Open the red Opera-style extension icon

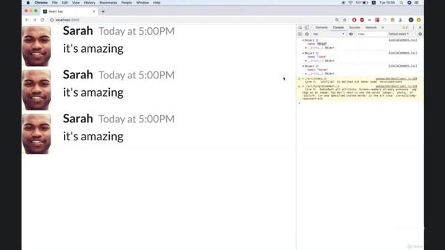tap(354, 20)
